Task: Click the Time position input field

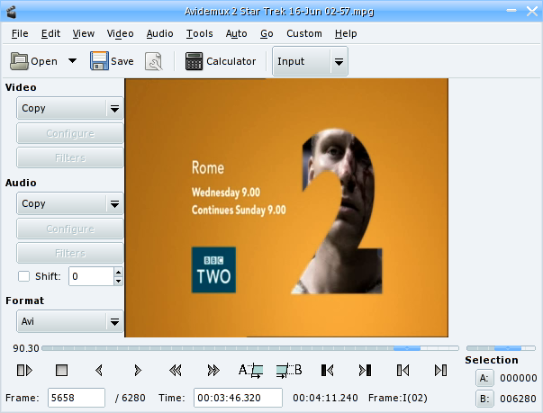Action: 238,398
